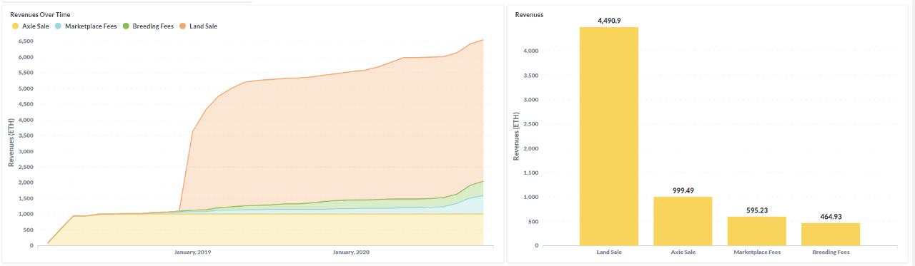
Task: Click the Land Sale x-axis category label
Action: tap(609, 252)
